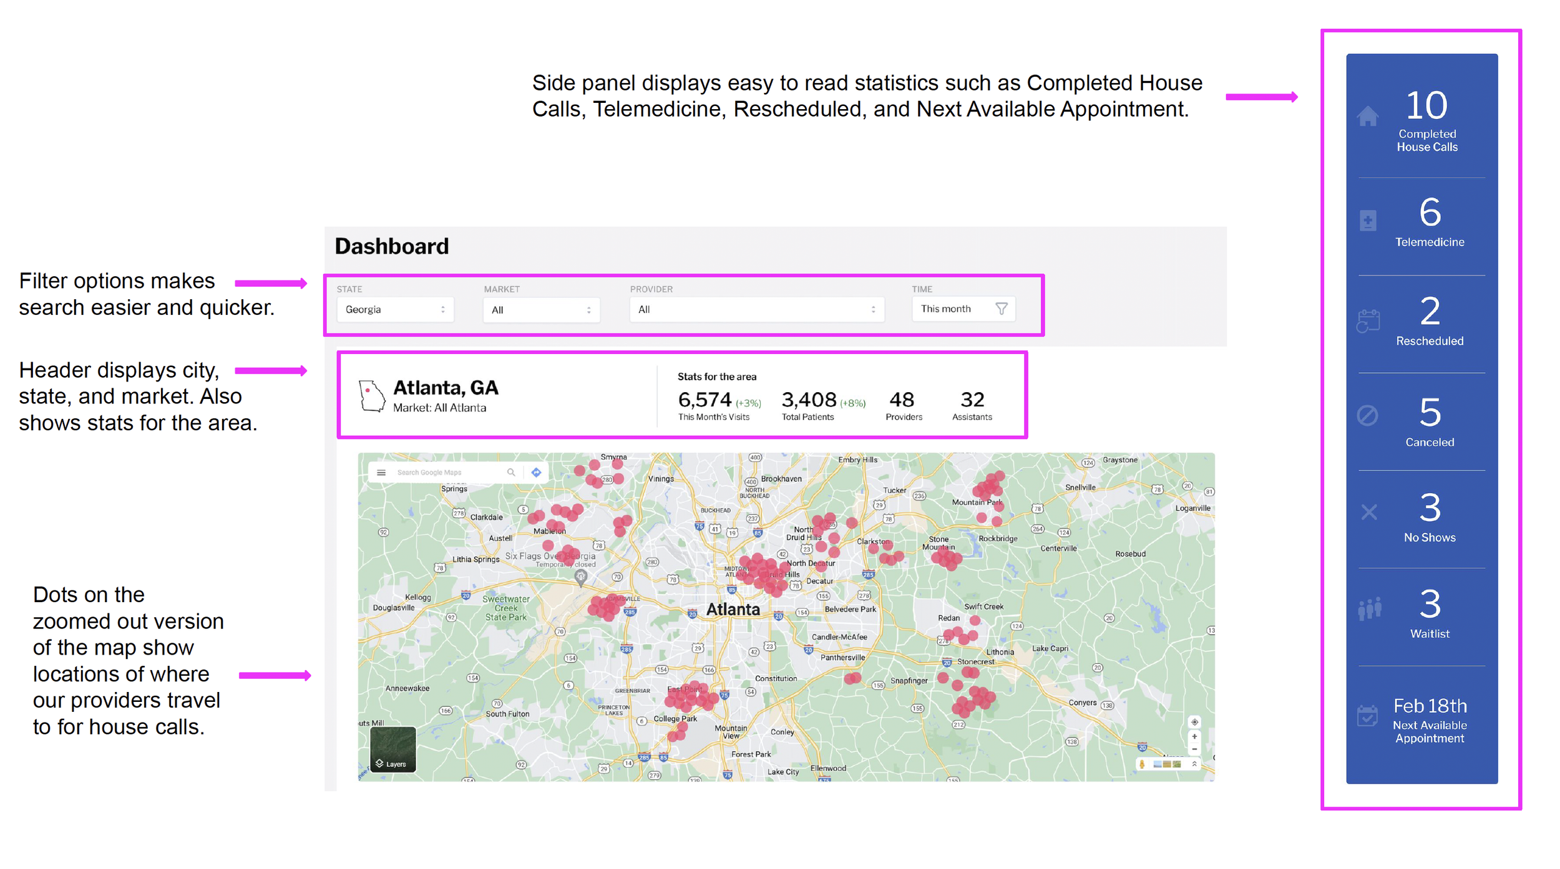Click the map search magnifier icon
Screen dimensions: 1560x869
(511, 473)
